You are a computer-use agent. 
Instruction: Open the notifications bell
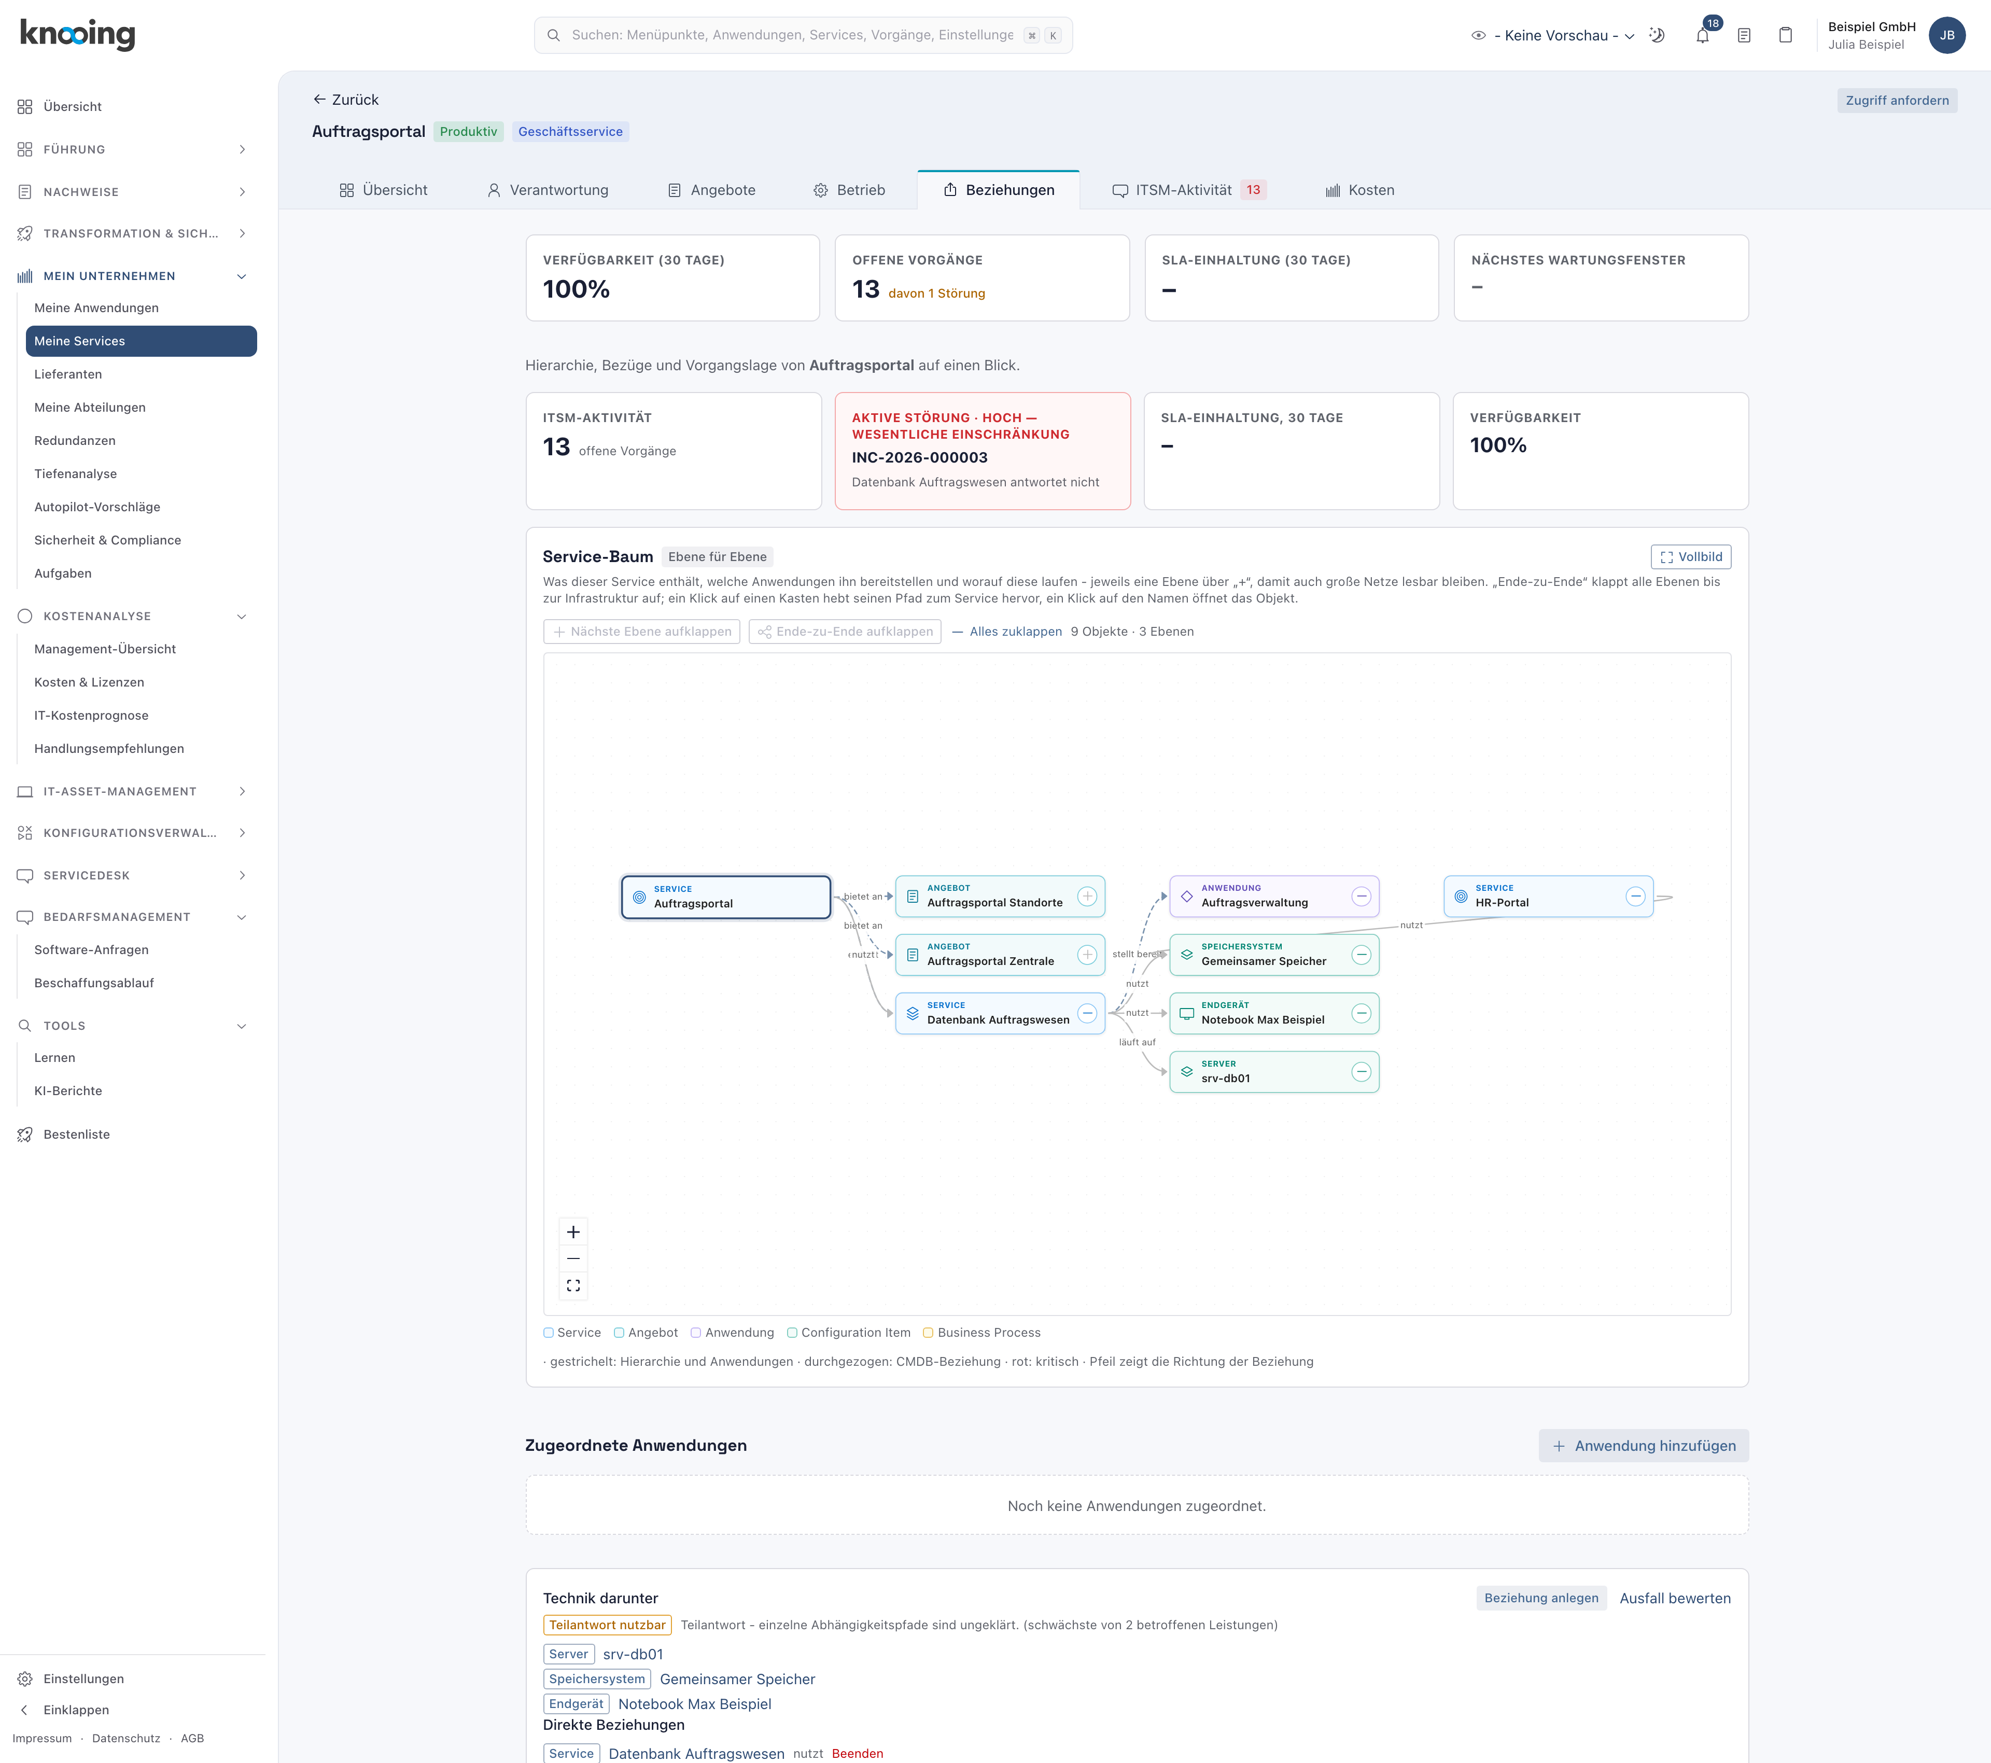tap(1702, 35)
